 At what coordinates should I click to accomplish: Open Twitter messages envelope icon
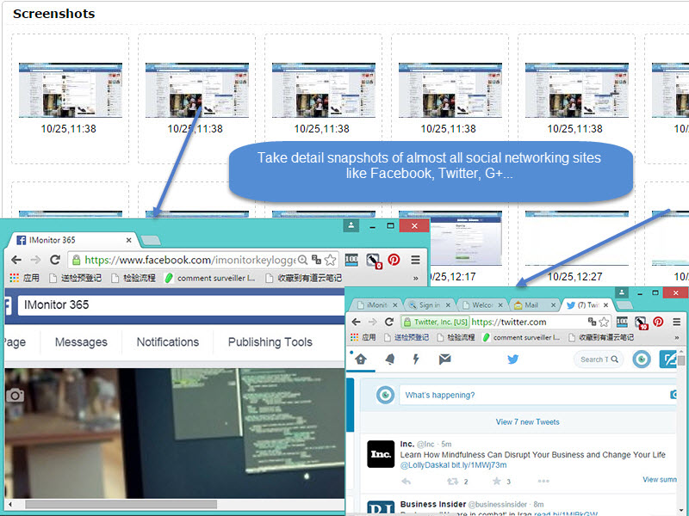(x=444, y=359)
